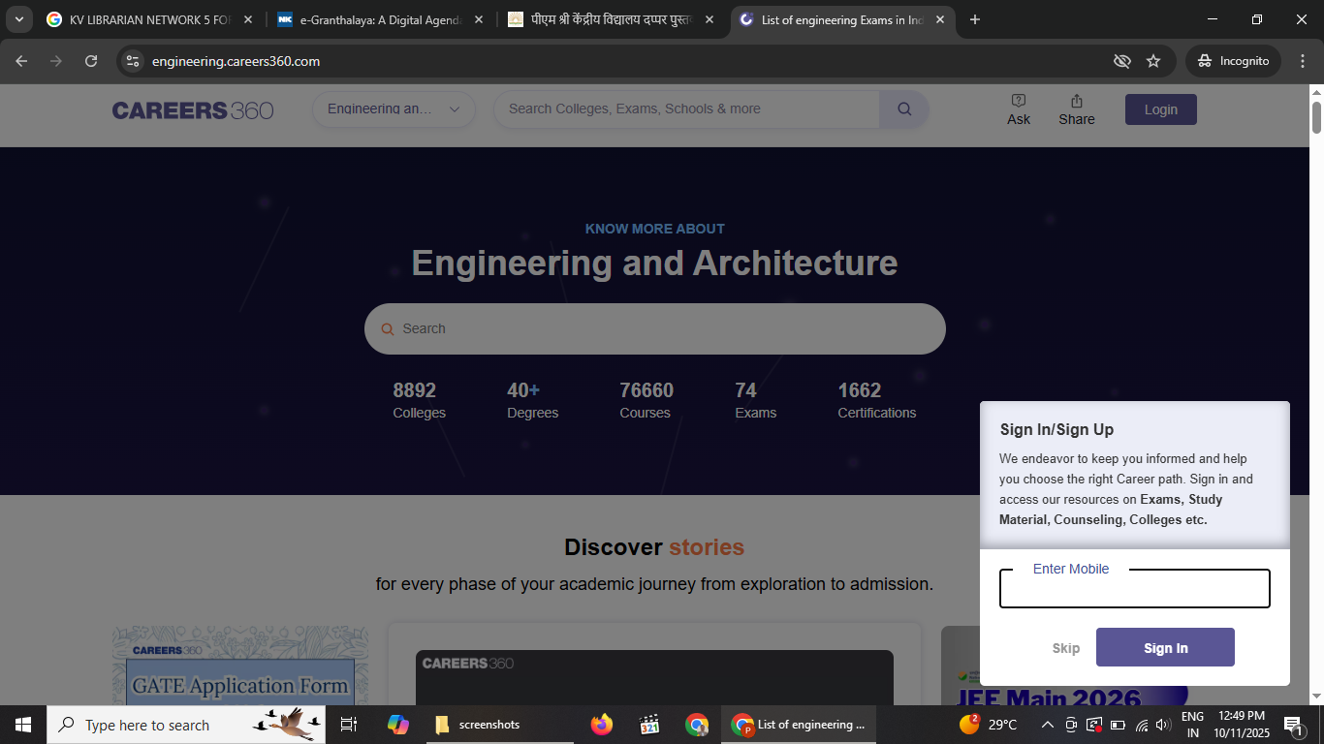Click the Share icon in header
The width and height of the screenshot is (1324, 744).
1076,101
